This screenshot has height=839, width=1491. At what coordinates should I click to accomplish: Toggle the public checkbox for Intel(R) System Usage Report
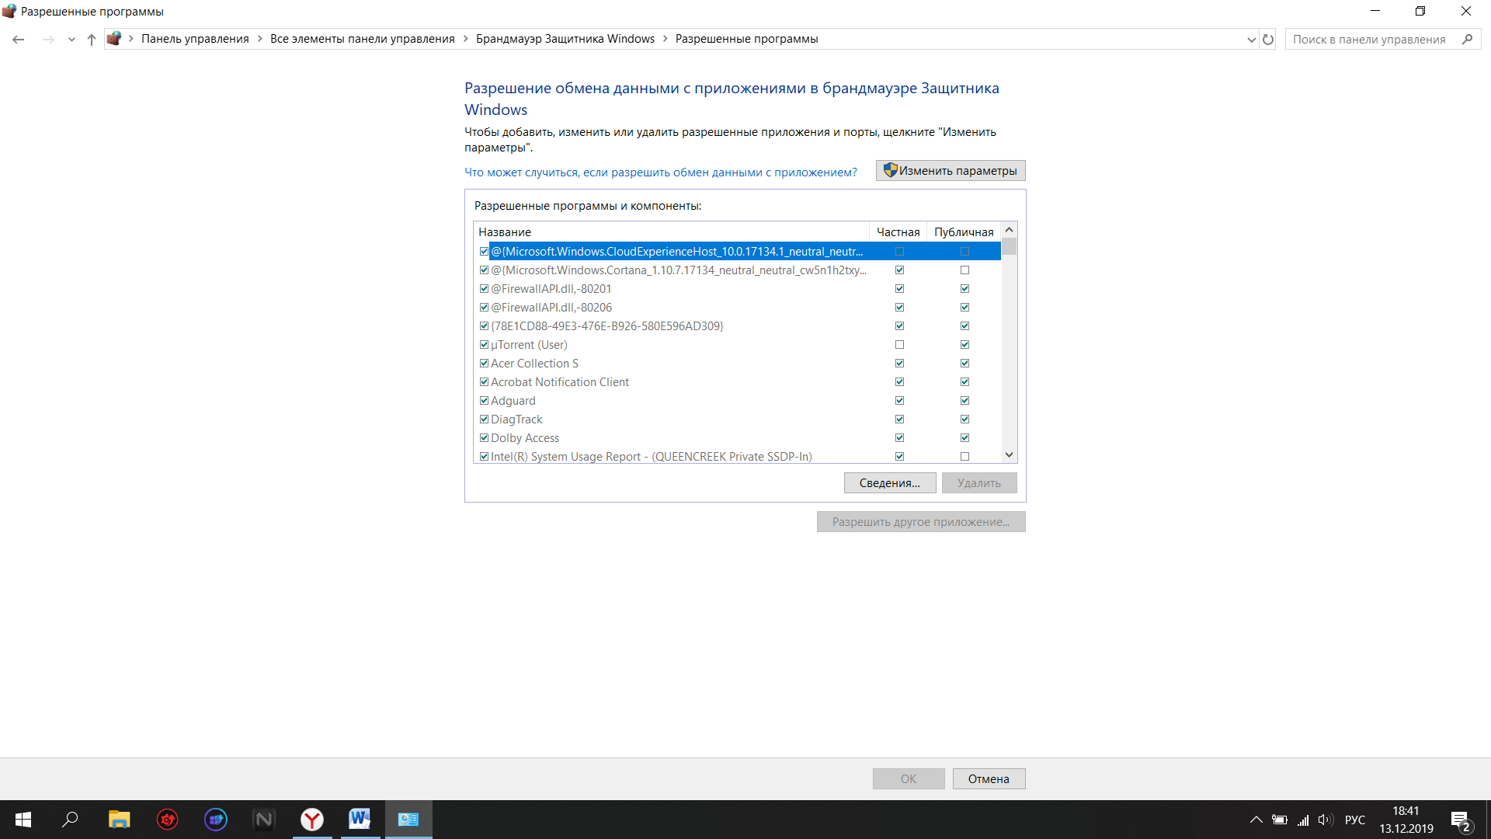(x=964, y=457)
